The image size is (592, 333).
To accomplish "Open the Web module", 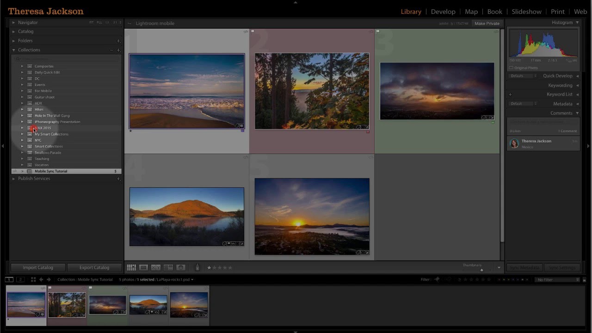I will [x=580, y=12].
